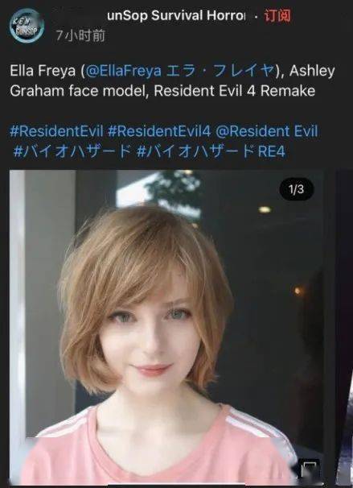Show the next image peeking at right
353x488 pixels.
click(344, 327)
